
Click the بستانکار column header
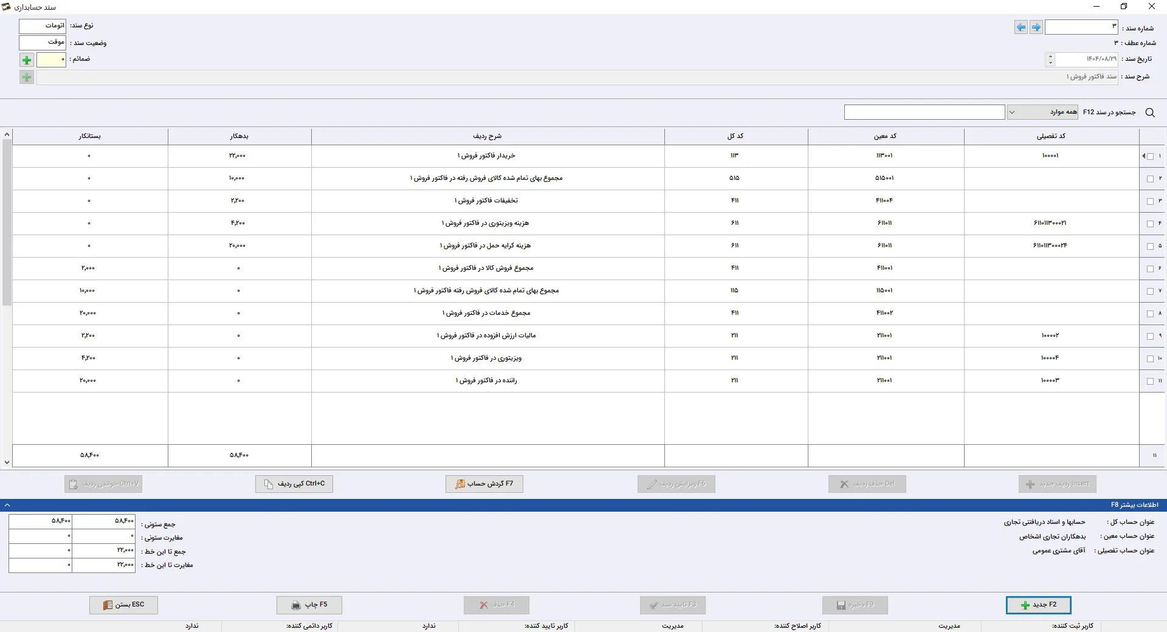pos(90,136)
